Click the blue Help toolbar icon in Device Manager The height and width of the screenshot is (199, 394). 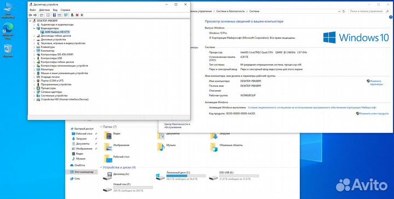[54, 15]
